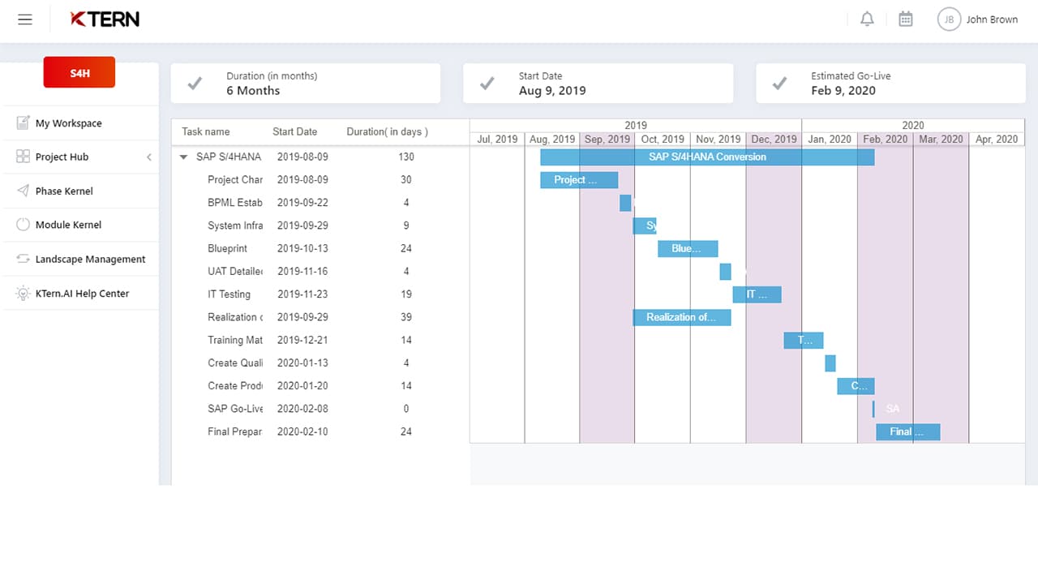Viewport: 1038px width, 584px height.
Task: Open John Brown user menu
Action: click(x=991, y=19)
